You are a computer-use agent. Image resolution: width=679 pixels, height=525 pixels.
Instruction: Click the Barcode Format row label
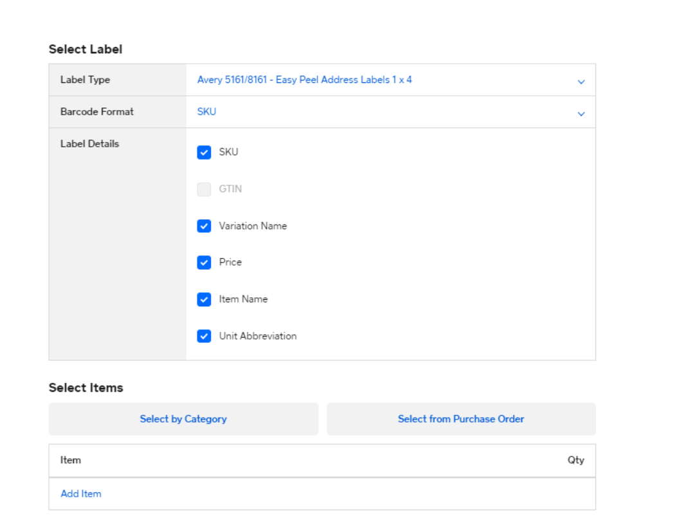97,112
